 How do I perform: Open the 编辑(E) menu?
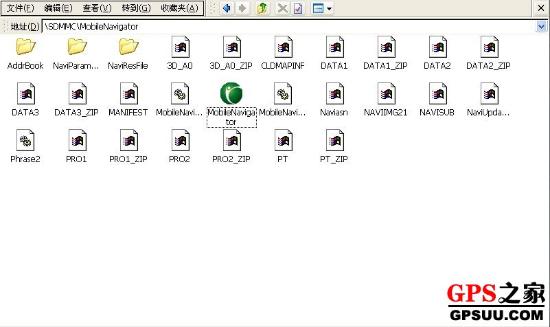coord(58,8)
